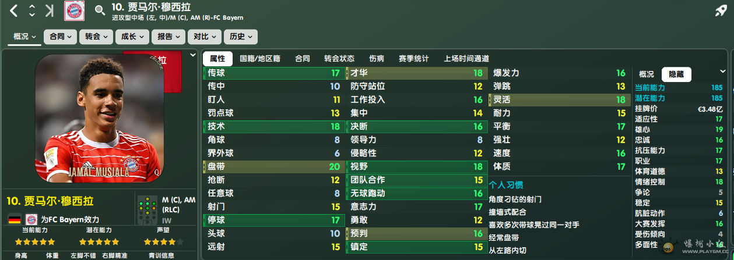The image size is (734, 260).
Task: Open the 历史 dropdown menu
Action: tap(240, 37)
